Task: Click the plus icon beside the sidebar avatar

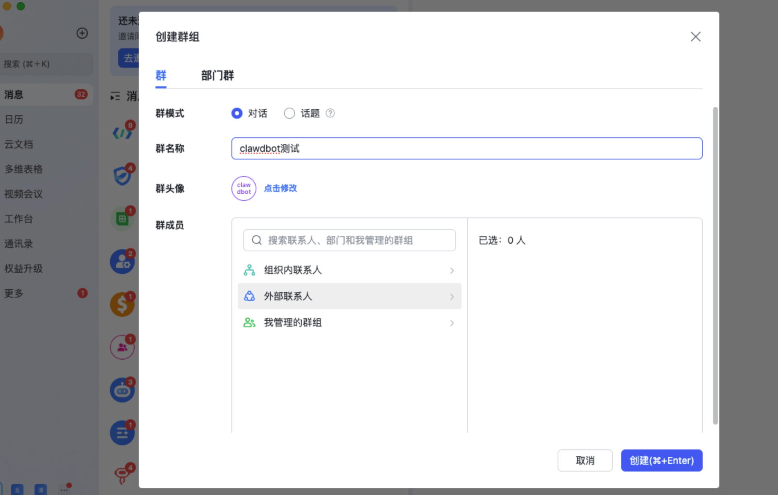Action: coord(82,33)
